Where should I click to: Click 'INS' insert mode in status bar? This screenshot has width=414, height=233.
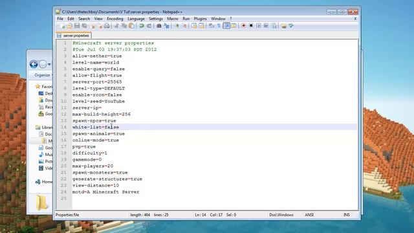[x=347, y=215]
